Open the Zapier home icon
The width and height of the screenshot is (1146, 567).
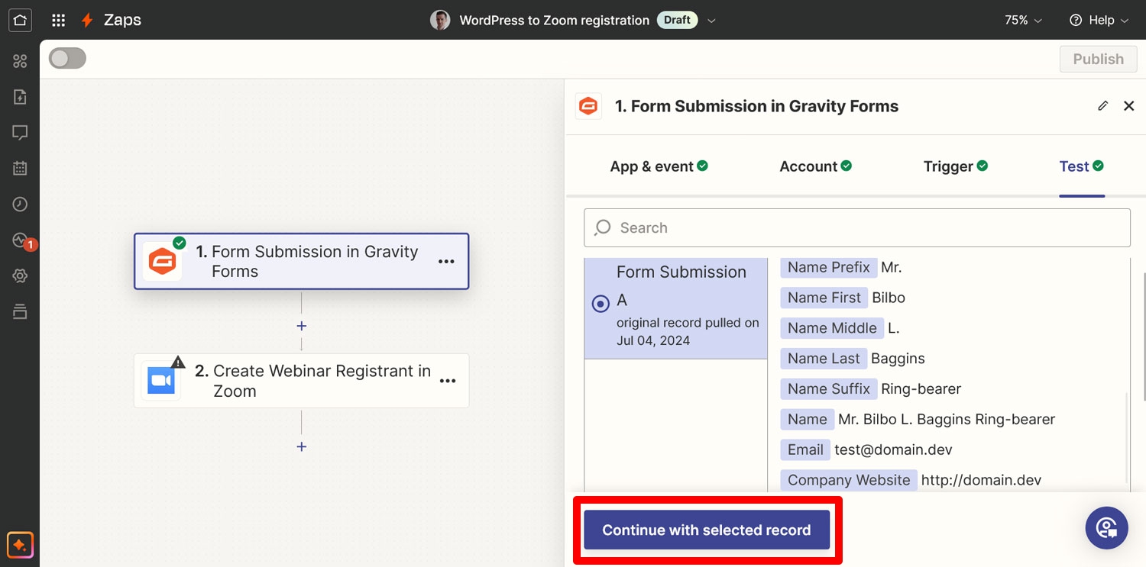[20, 20]
